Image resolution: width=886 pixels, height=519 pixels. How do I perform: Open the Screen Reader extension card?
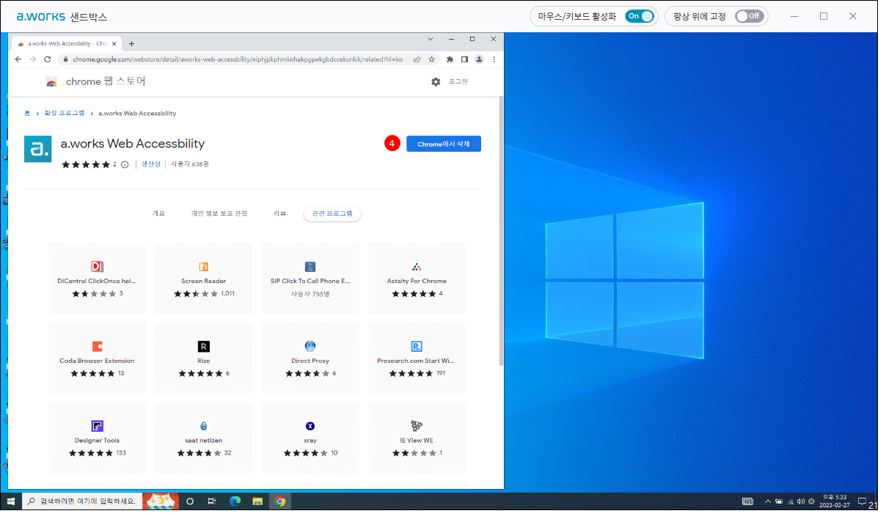pyautogui.click(x=203, y=280)
